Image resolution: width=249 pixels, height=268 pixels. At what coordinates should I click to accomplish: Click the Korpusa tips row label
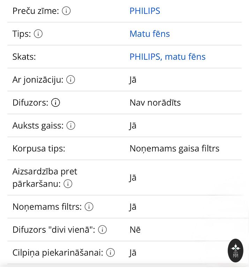coord(39,149)
